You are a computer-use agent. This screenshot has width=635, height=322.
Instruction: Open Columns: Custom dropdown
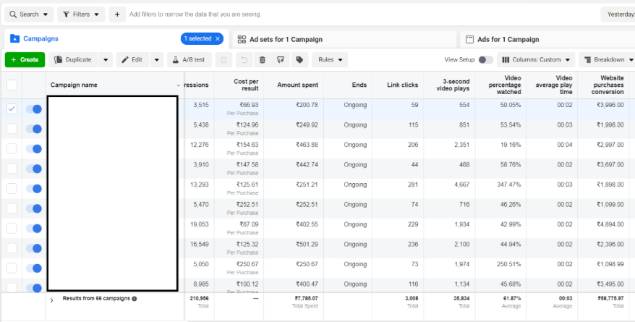pyautogui.click(x=536, y=60)
